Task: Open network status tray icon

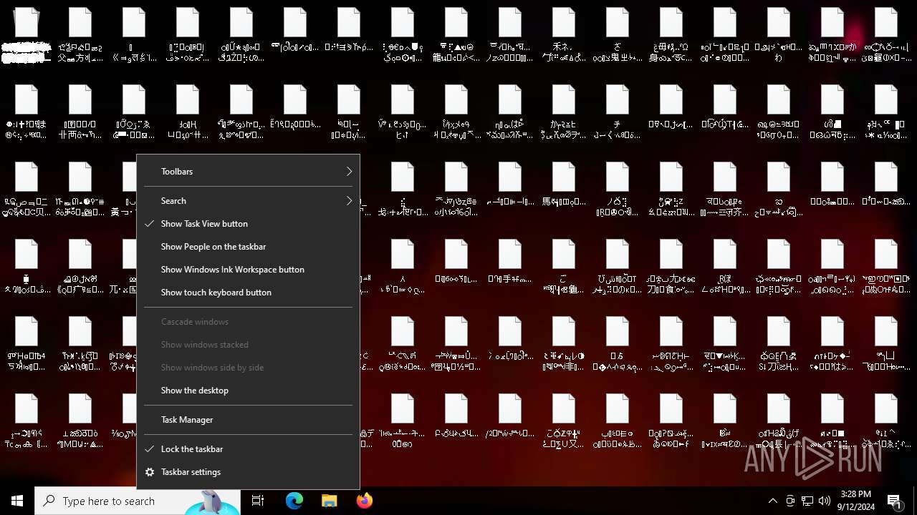Action: [x=807, y=501]
